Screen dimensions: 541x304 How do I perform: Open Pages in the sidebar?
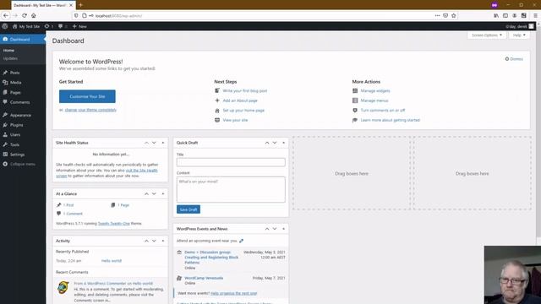[x=15, y=92]
